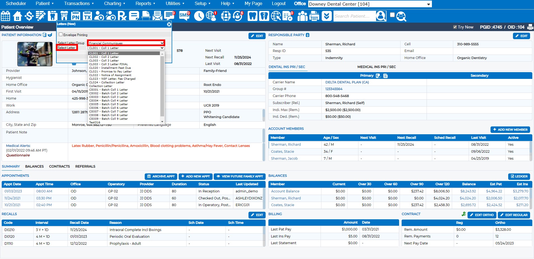Expand the Charting menu
534x259 pixels.
114,3
